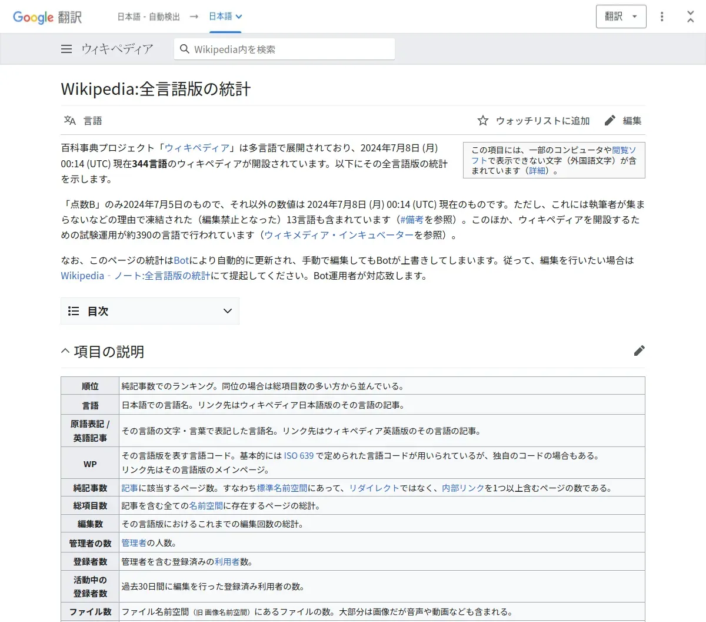This screenshot has height=622, width=706.
Task: Click the ウィキペディア wordmark
Action: click(x=117, y=49)
